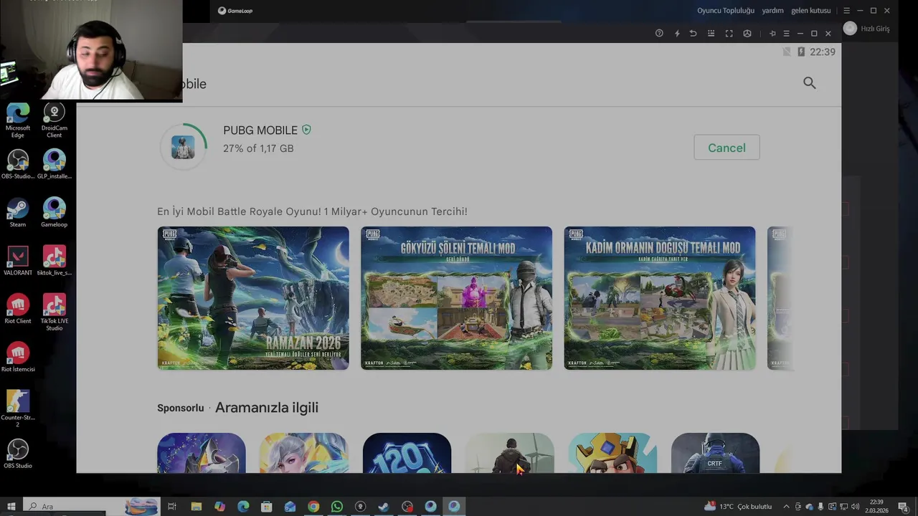The image size is (918, 516).
Task: Open Task View on the taskbar
Action: 172,507
